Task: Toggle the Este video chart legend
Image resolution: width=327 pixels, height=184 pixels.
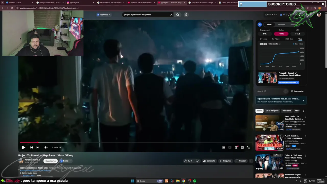Action: 298,44
